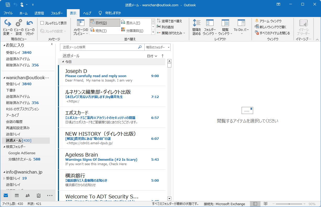Toggle sort order arrow in message list header
This screenshot has height=207, width=321.
click(162, 56)
